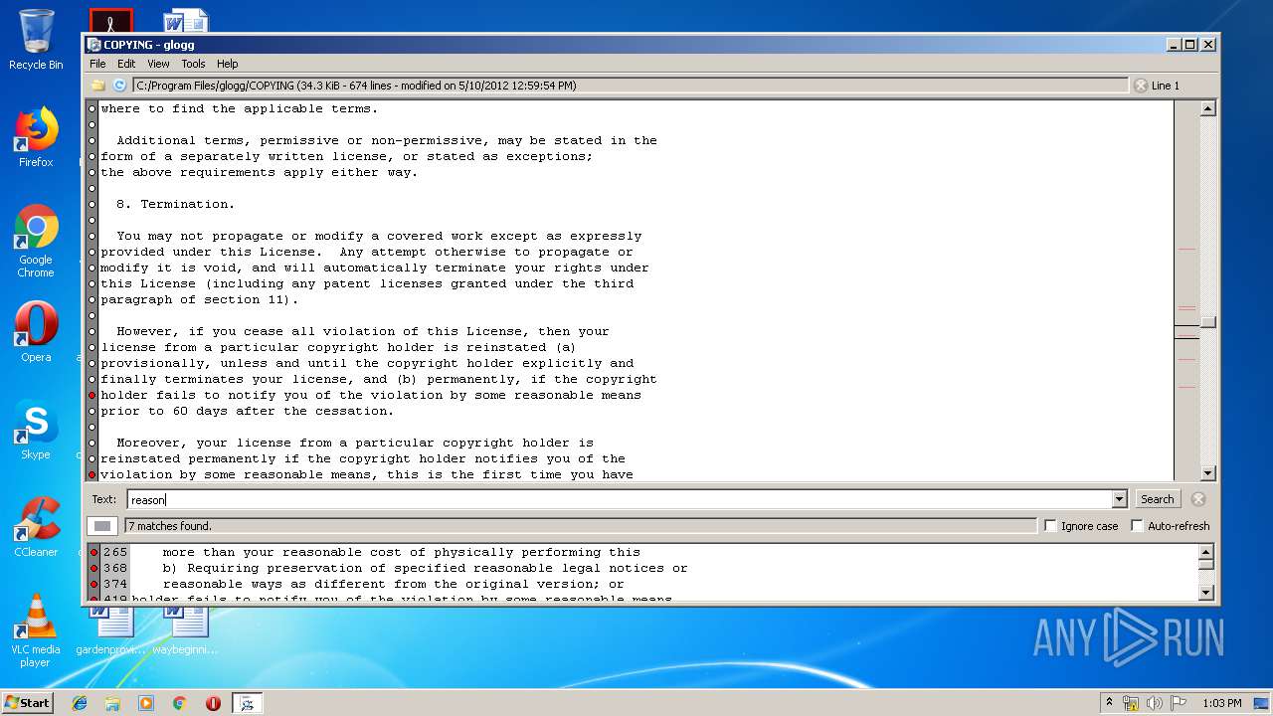Open Google Chrome desktop shortcut

[x=36, y=242]
